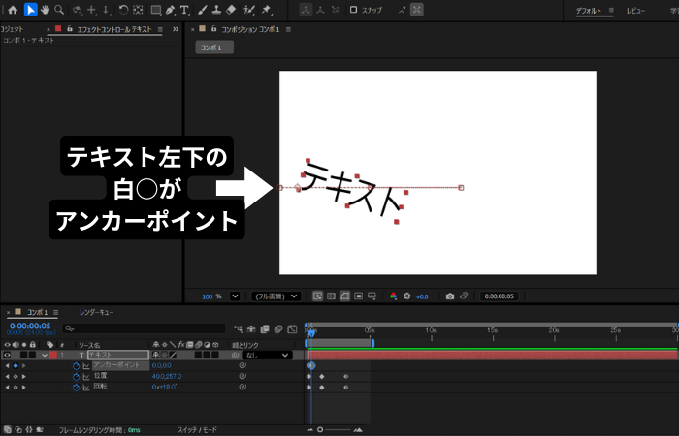
Task: Toggle the 回転 row keyframe diamond
Action: click(16, 388)
